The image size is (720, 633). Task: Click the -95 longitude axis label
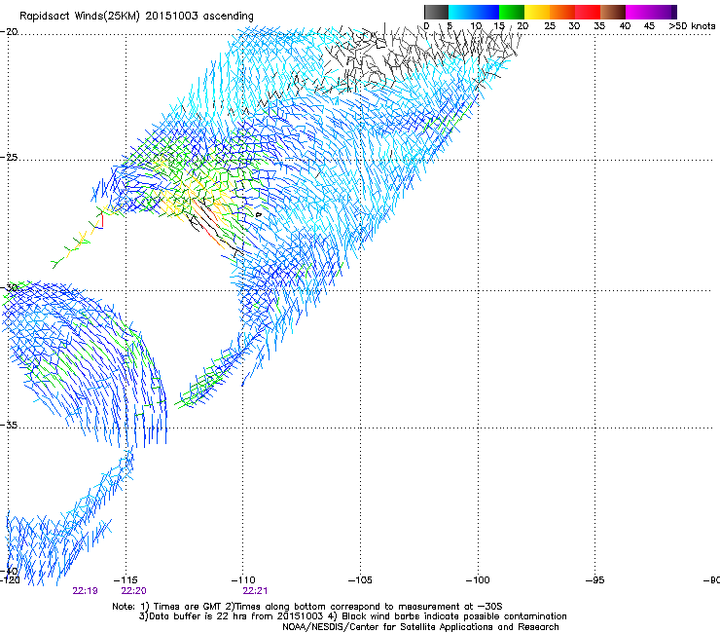click(594, 579)
